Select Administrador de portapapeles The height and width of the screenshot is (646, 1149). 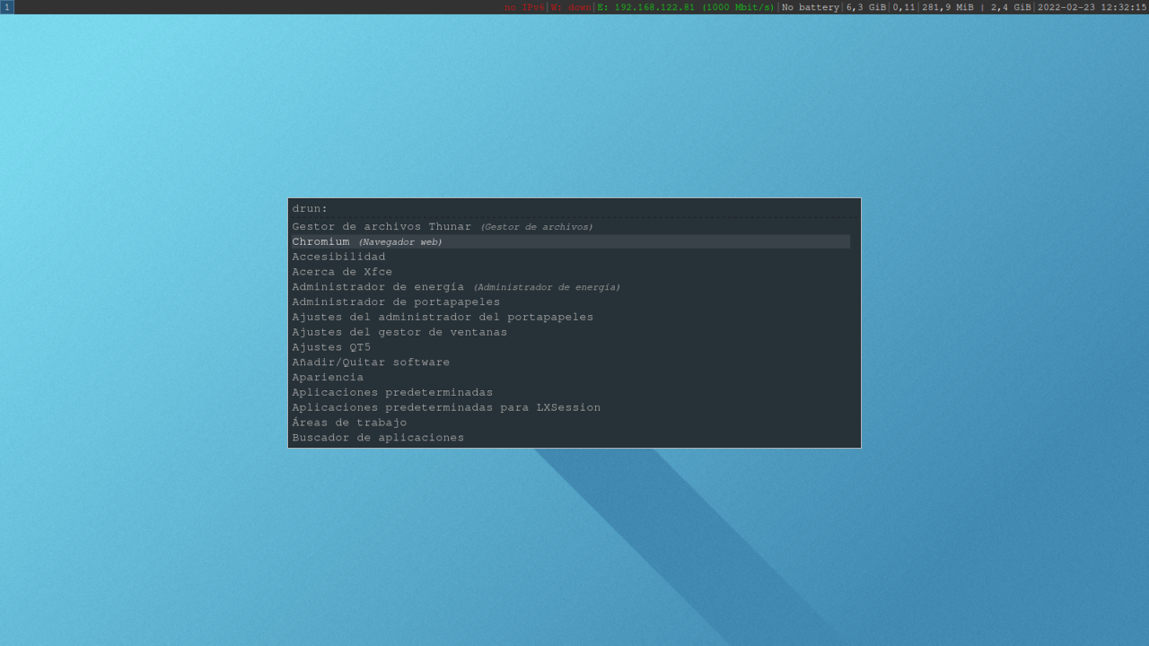point(570,302)
